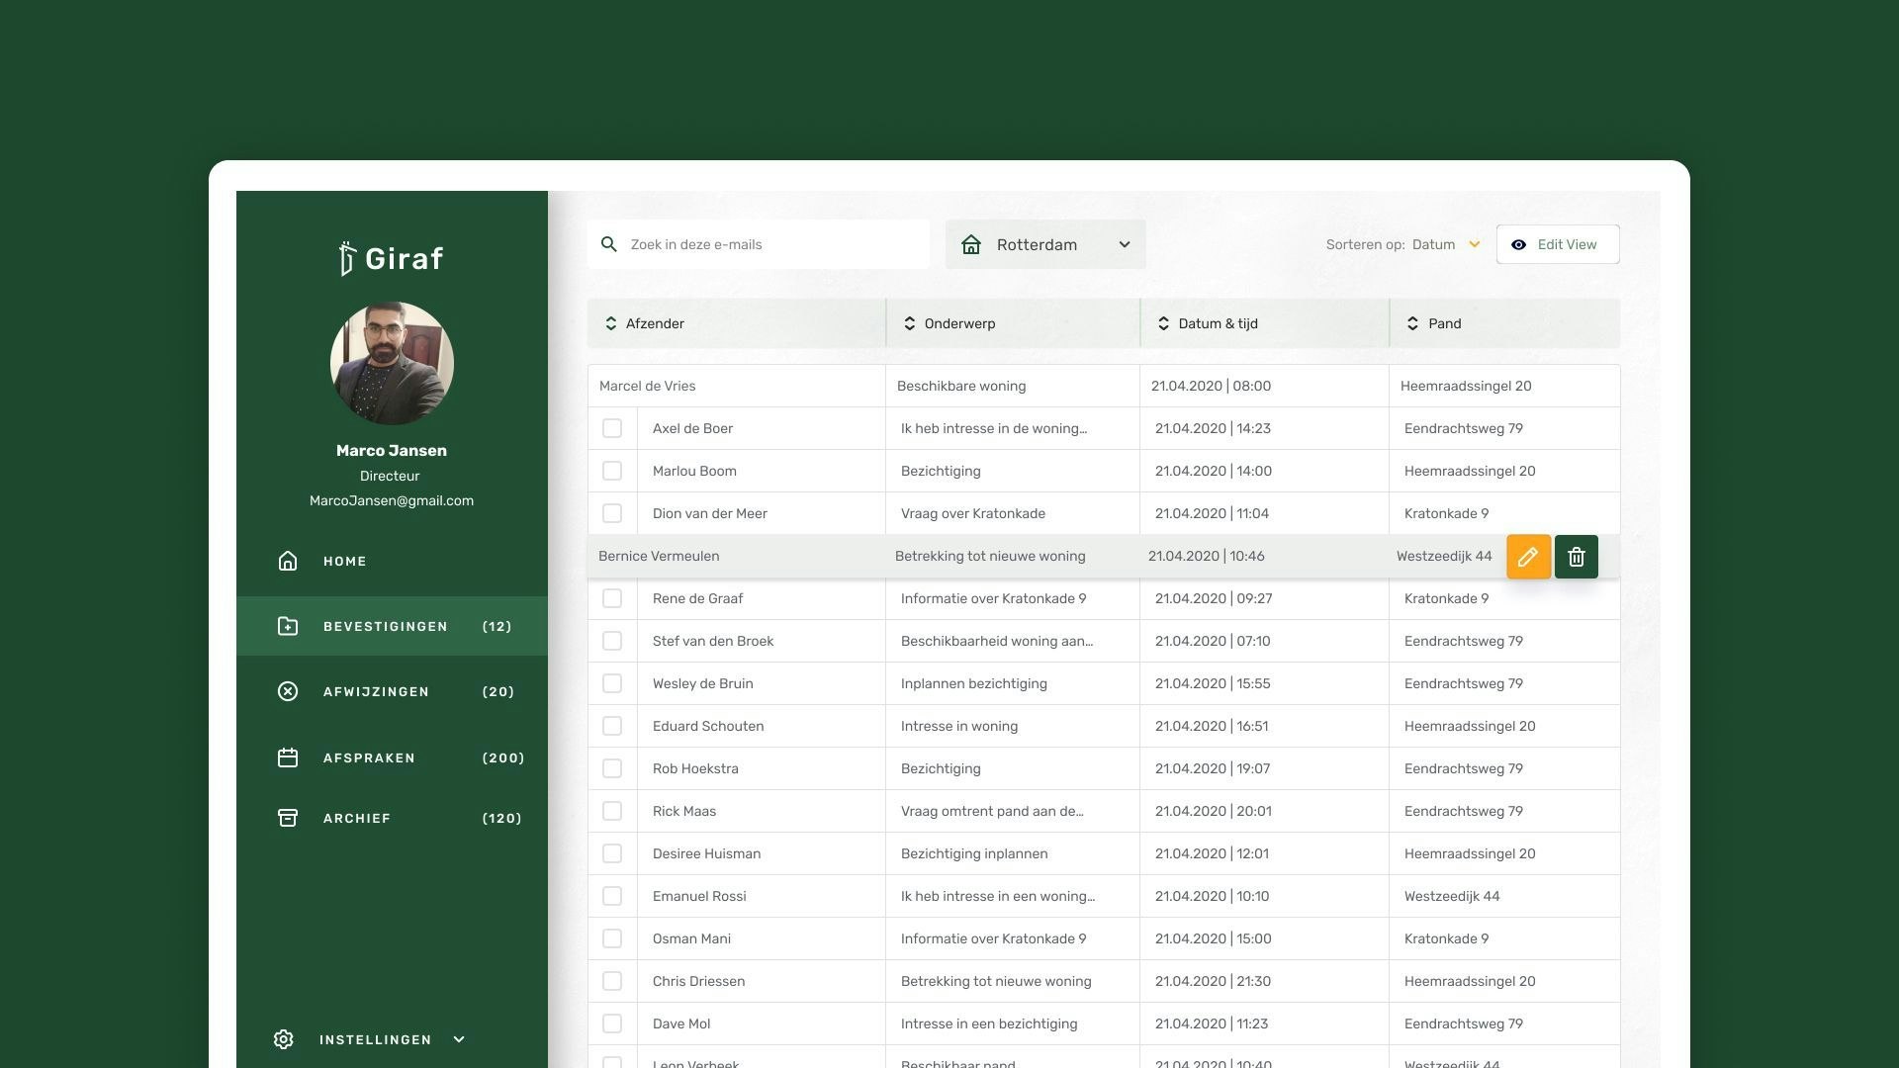Viewport: 1899px width, 1068px height.
Task: Go to Home in the sidebar
Action: (x=344, y=561)
